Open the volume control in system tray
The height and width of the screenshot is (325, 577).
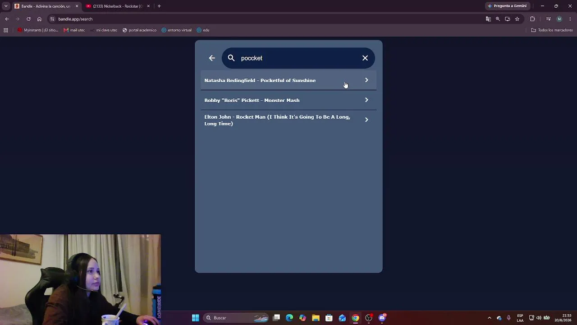[539, 318]
